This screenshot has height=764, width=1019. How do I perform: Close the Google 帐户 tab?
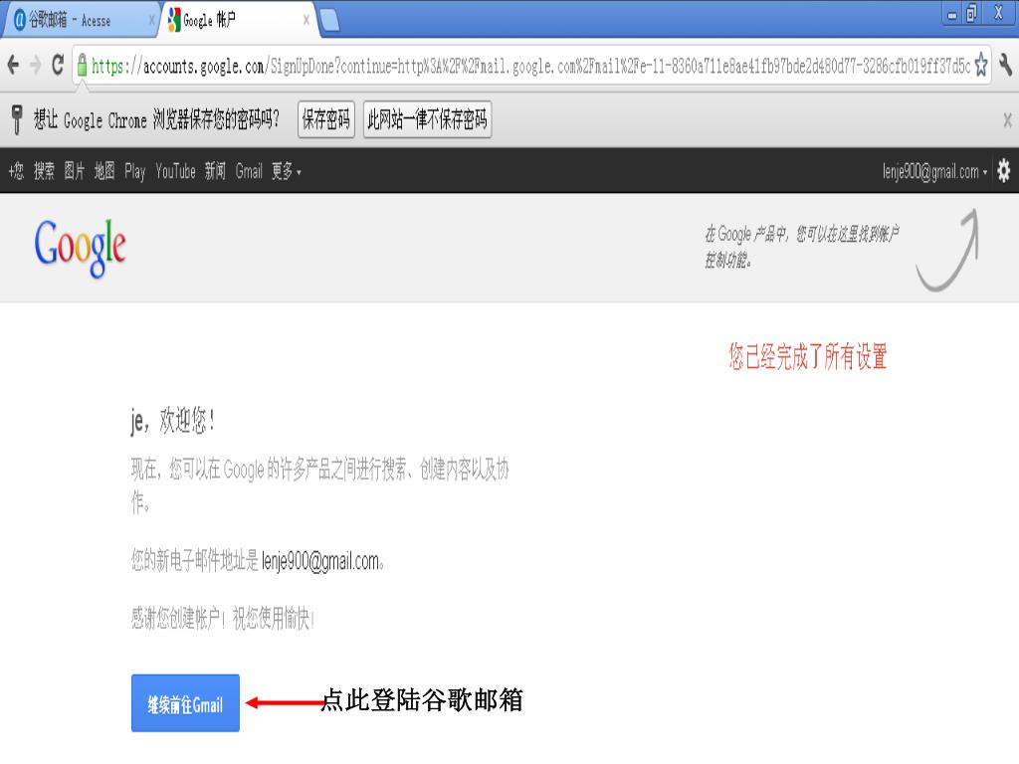(x=306, y=20)
